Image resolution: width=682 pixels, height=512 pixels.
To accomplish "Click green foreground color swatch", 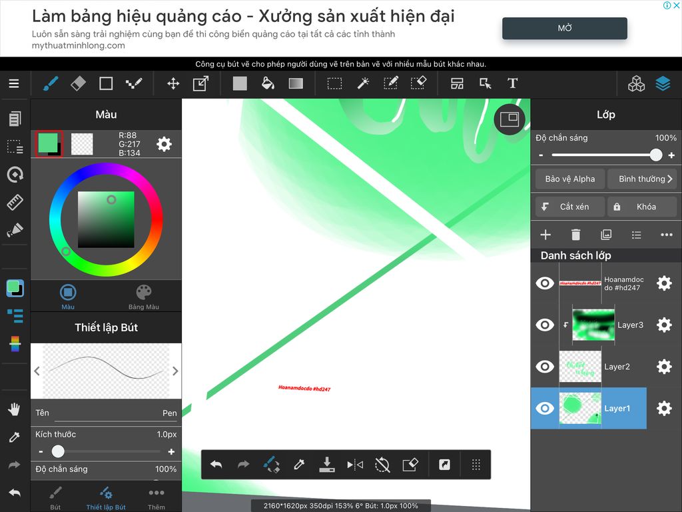I will click(48, 143).
